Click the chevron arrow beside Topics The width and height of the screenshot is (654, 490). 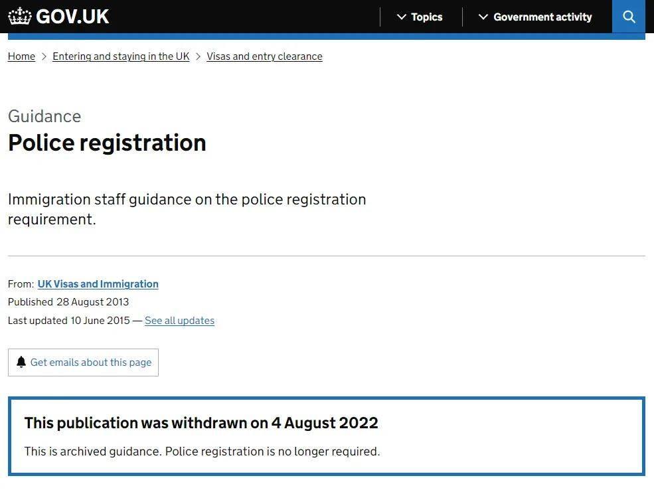click(x=401, y=17)
